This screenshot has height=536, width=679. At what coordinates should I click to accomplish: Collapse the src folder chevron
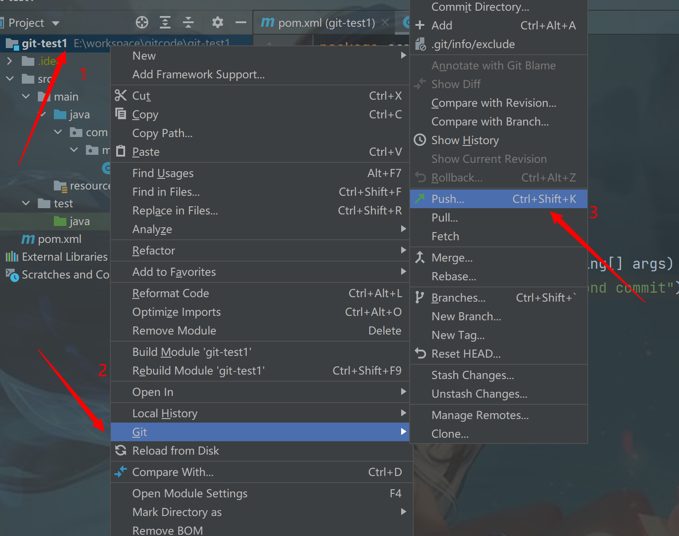(9, 79)
